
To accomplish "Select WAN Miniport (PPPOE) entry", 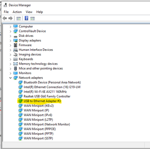I will click(40, 129).
